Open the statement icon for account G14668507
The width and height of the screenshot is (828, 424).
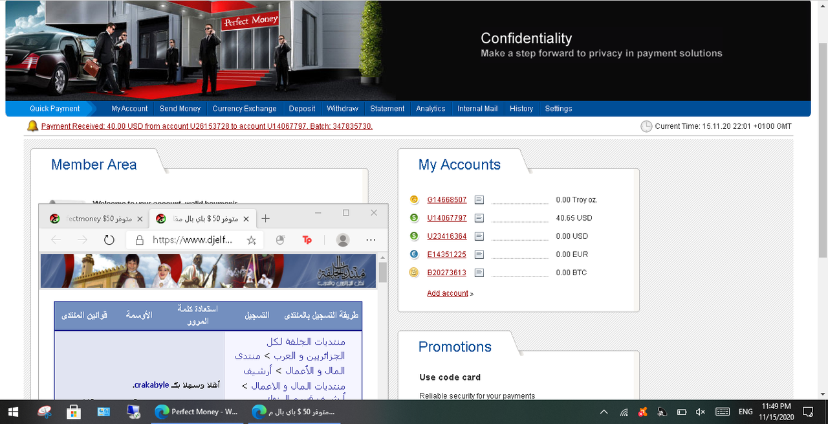479,200
